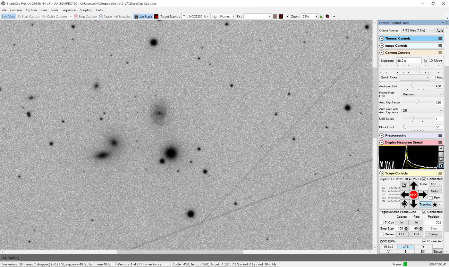Open the Pause control on the toolbar

(x=106, y=16)
